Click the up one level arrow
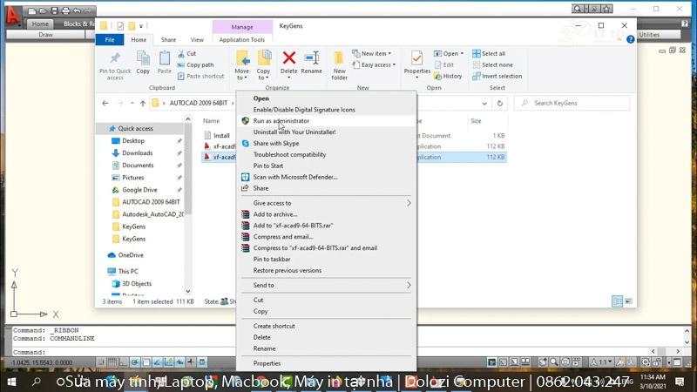This screenshot has height=392, width=697. pos(143,103)
